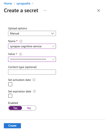Click the green checkmark in Value field
105x130 pixels.
pos(53,59)
